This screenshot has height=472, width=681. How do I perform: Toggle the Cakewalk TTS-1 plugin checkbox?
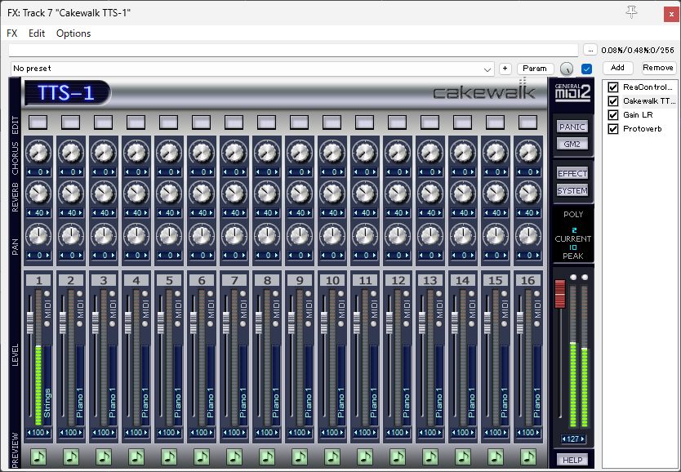(613, 101)
